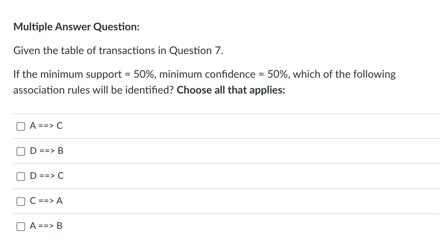The image size is (442, 247).
Task: Toggle the checkbox beside D ==> C
Action: (x=20, y=176)
